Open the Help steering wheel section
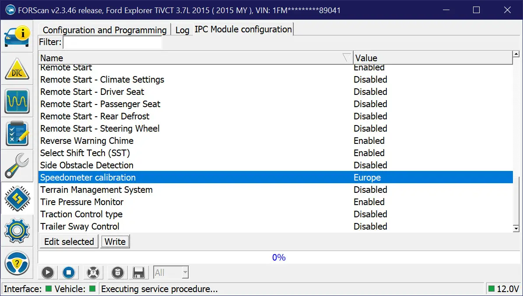This screenshot has height=296, width=523. (17, 263)
